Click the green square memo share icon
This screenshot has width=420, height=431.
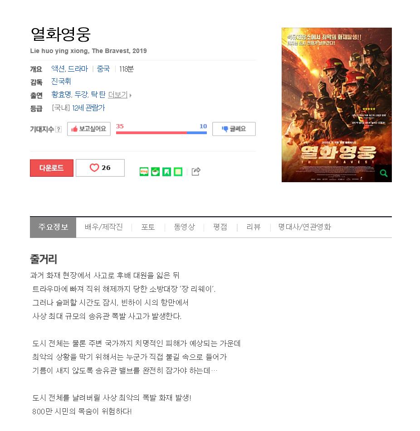(x=178, y=172)
